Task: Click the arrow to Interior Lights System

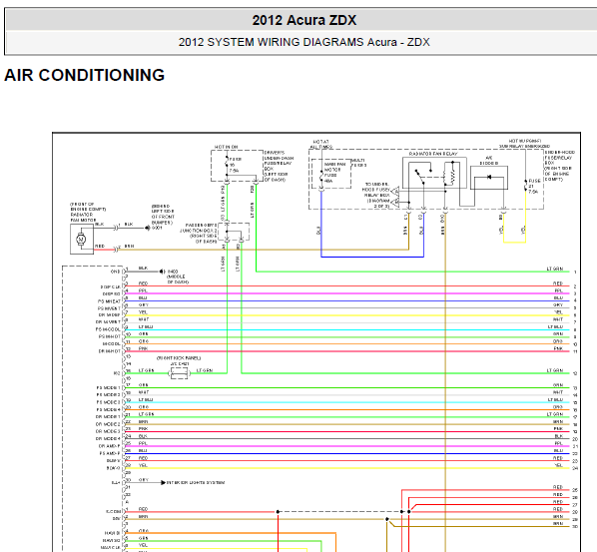Action: [163, 482]
